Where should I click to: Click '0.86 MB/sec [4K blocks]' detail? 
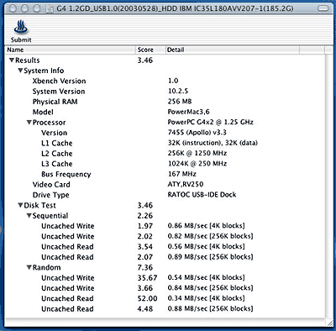(x=206, y=226)
